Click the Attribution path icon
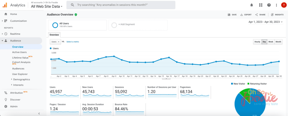This screenshot has width=288, height=116. pos(6,93)
